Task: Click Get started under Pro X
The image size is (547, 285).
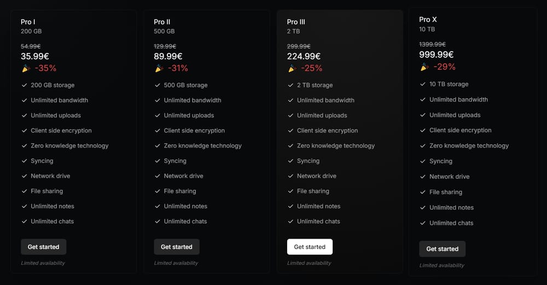Action: click(x=443, y=249)
